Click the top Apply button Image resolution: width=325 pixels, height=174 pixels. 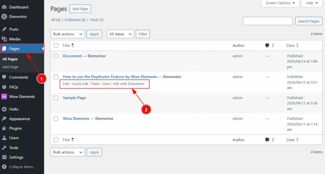(94, 34)
